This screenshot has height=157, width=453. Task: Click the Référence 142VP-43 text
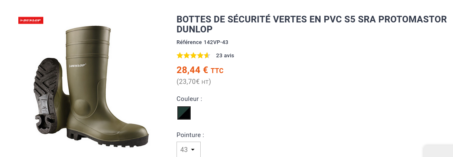pyautogui.click(x=202, y=42)
